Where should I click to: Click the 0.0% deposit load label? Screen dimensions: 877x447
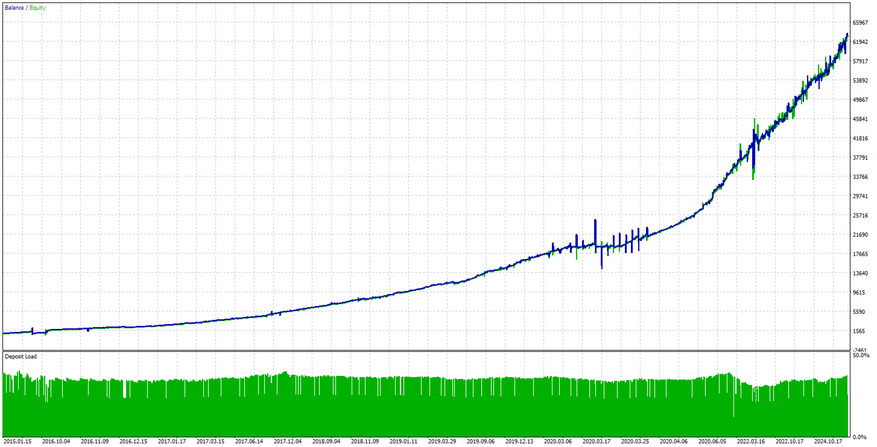[x=860, y=437]
